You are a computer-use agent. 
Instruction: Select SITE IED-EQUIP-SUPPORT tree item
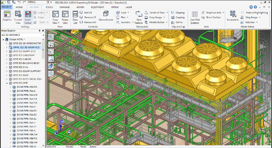point(27,71)
